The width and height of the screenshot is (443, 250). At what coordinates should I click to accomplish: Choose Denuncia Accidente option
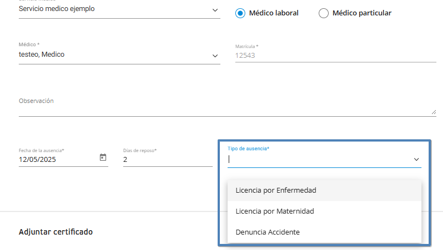[x=267, y=232]
